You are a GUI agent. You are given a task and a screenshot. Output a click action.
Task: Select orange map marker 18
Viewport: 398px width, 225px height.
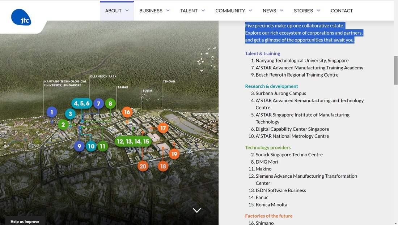coord(163,166)
